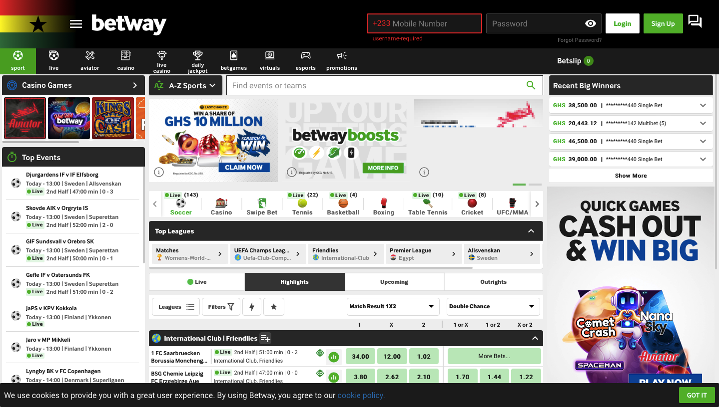719x407 pixels.
Task: Select the Soccer sport icon
Action: coord(181,203)
